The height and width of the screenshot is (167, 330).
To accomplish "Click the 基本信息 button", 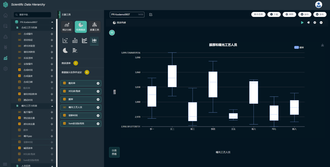I will pyautogui.click(x=258, y=15).
